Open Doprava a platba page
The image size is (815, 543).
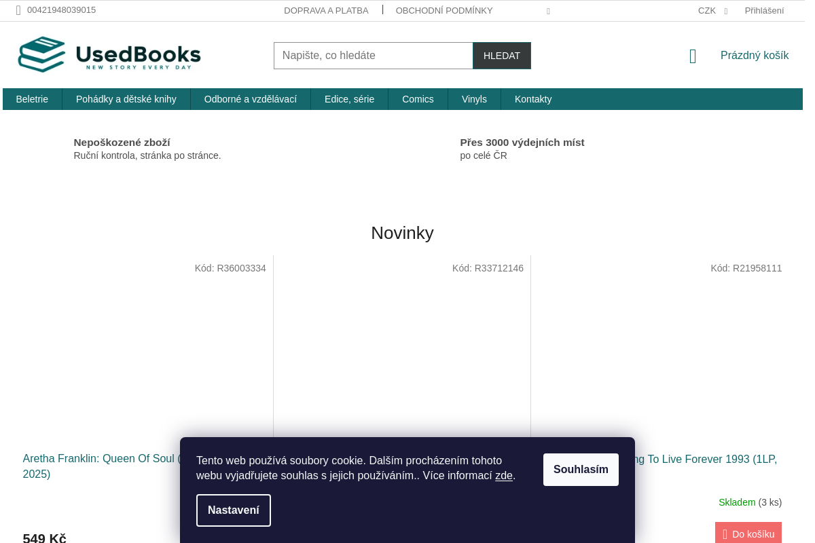tap(326, 11)
